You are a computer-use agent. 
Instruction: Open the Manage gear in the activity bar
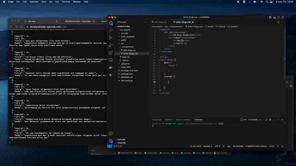point(111,141)
